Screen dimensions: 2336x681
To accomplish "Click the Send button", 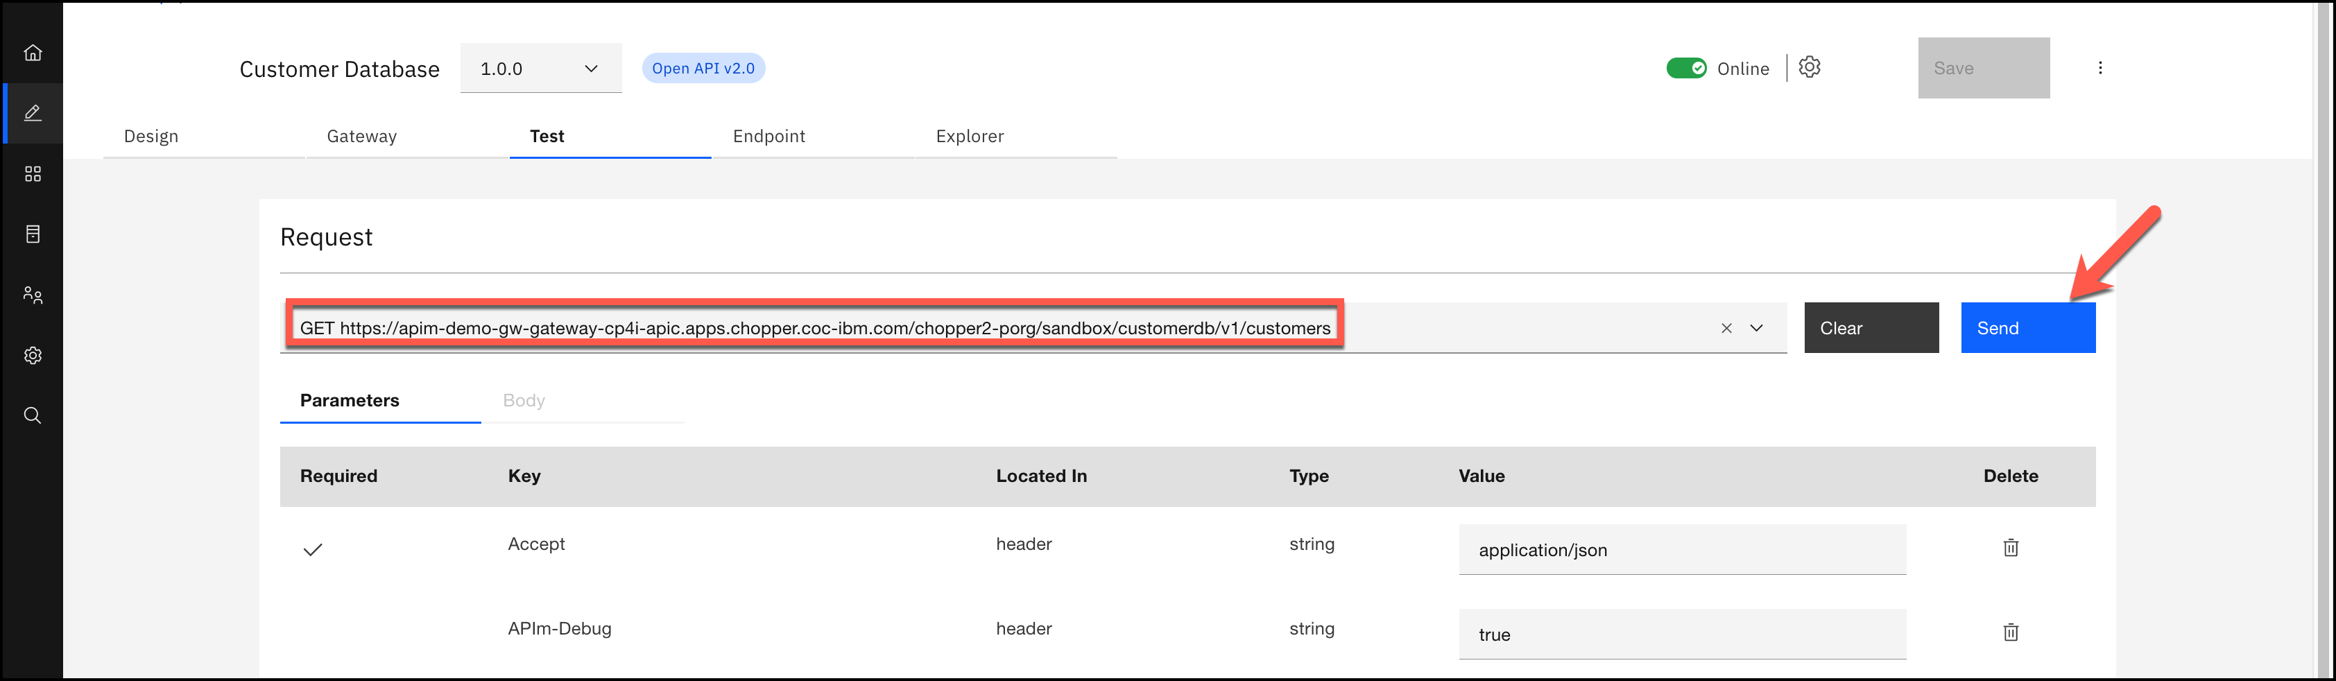I will point(2027,327).
